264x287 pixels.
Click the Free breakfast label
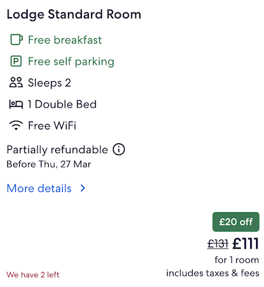tap(65, 40)
